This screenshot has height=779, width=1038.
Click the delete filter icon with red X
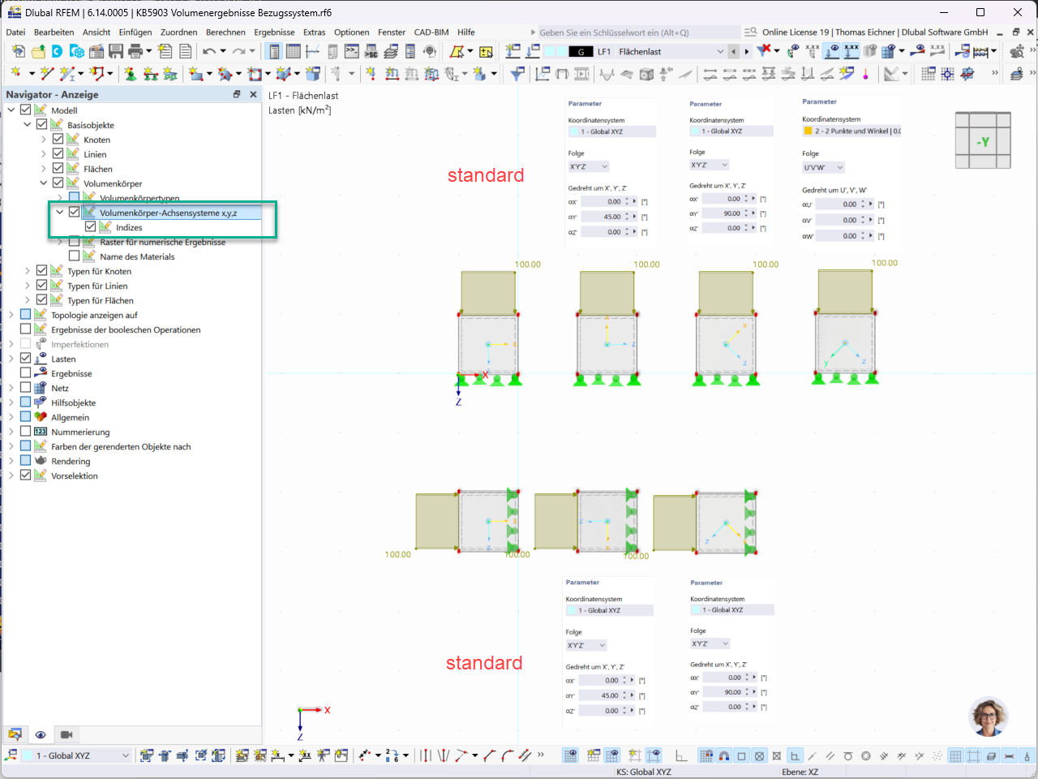[764, 51]
